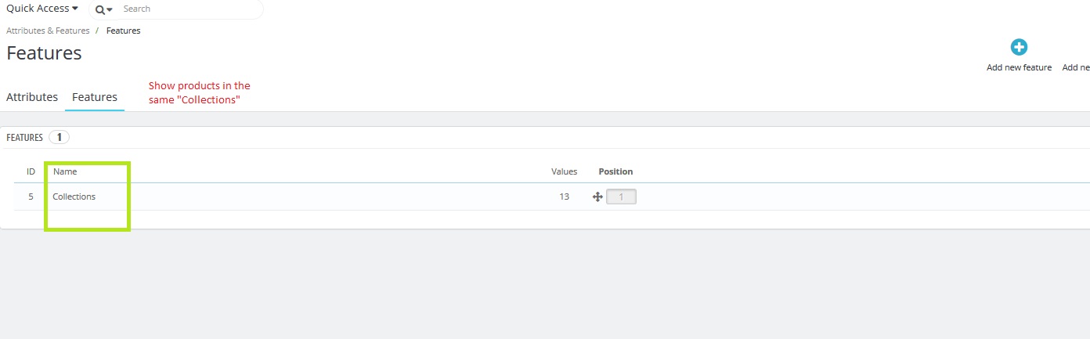Viewport: 1090px width, 339px height.
Task: Open the Collections feature row
Action: (74, 197)
